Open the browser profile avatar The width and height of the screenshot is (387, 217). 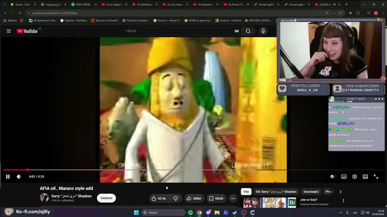(x=376, y=13)
